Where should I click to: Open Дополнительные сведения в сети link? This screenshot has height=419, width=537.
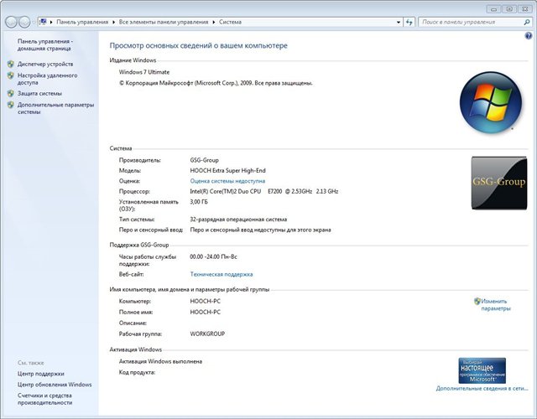click(x=482, y=389)
